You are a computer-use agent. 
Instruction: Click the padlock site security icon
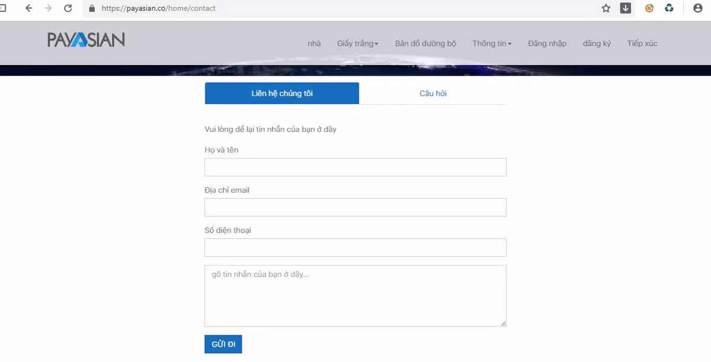coord(92,8)
